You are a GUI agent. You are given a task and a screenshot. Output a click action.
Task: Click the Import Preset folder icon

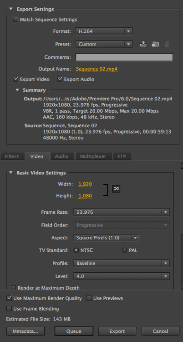155,44
